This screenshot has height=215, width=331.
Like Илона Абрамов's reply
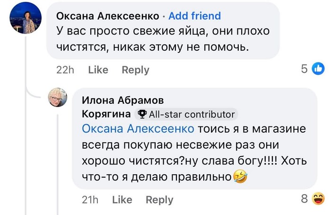(x=122, y=200)
